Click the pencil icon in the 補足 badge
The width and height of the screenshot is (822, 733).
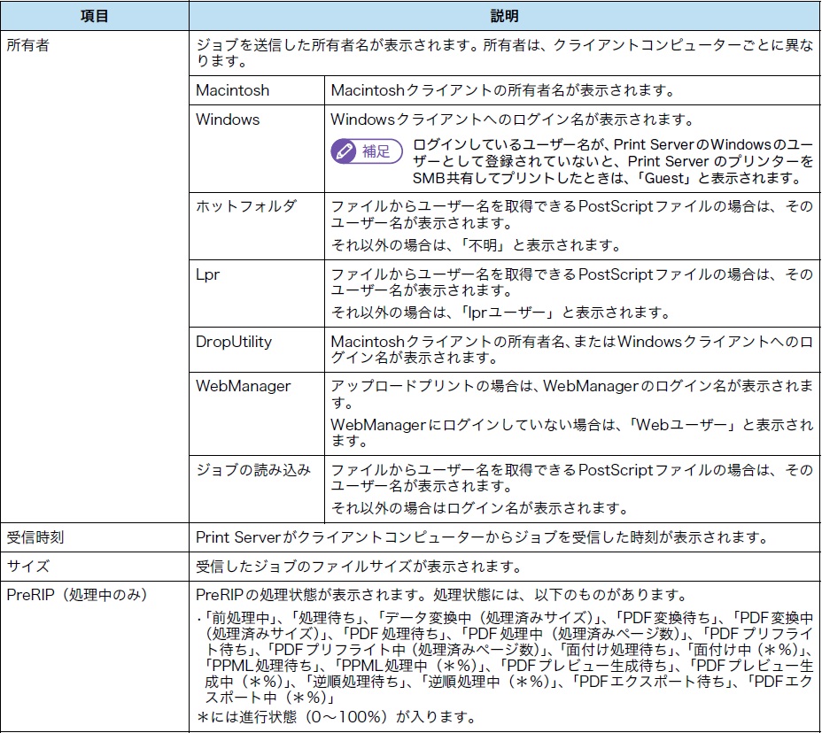click(345, 151)
